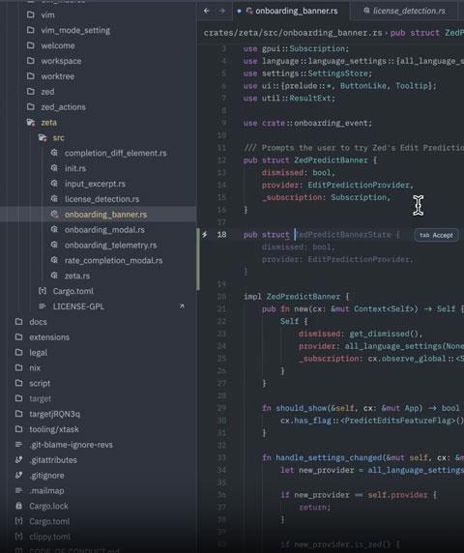This screenshot has width=464, height=553.
Task: Open the clippy.toml file
Action: click(49, 537)
